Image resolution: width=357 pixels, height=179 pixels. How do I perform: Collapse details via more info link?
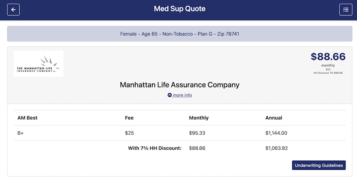click(180, 95)
